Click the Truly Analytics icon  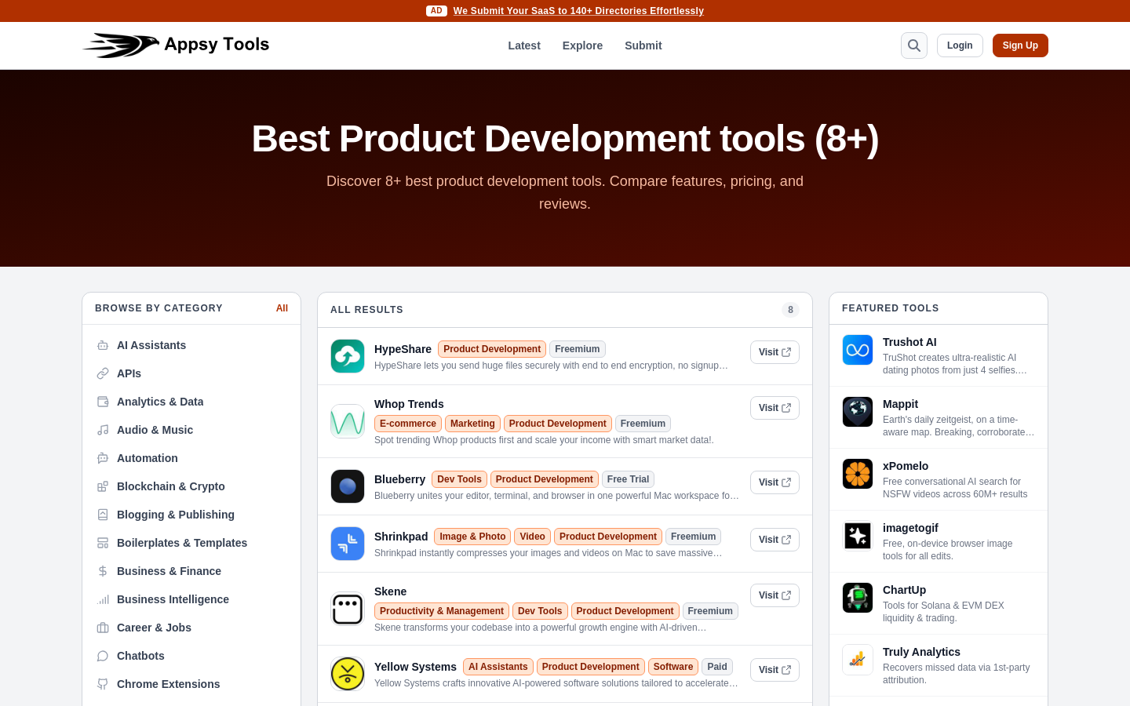[858, 660]
